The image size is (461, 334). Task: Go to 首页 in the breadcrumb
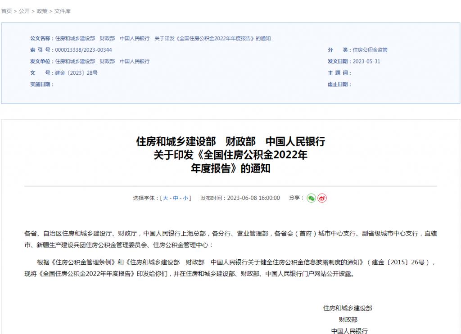pyautogui.click(x=7, y=11)
